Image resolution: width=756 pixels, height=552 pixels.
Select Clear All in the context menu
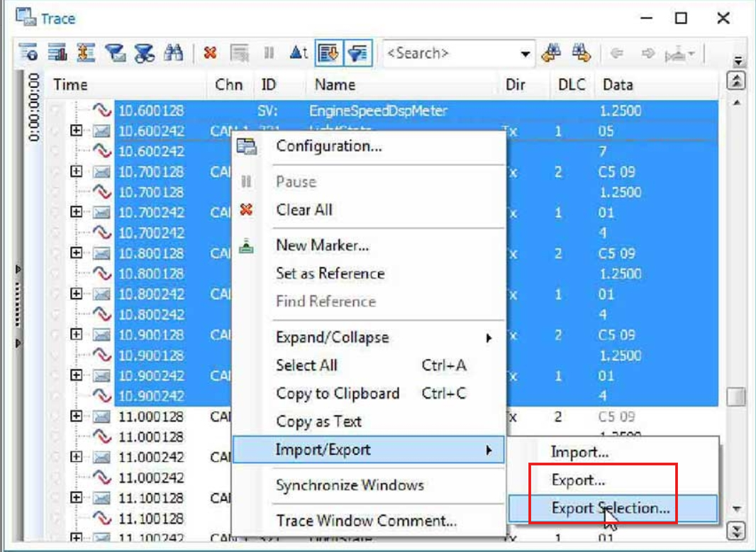pyautogui.click(x=369, y=210)
